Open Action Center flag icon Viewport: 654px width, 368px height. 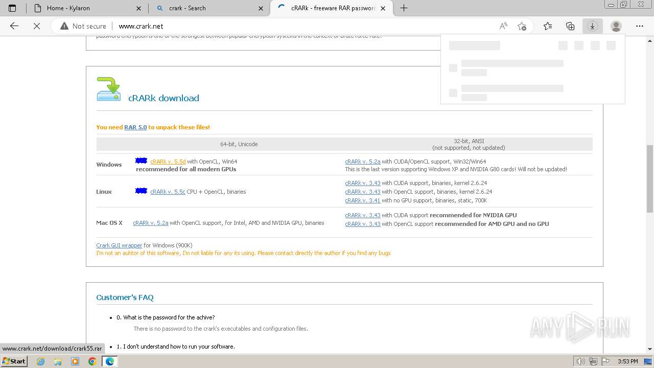pos(606,361)
